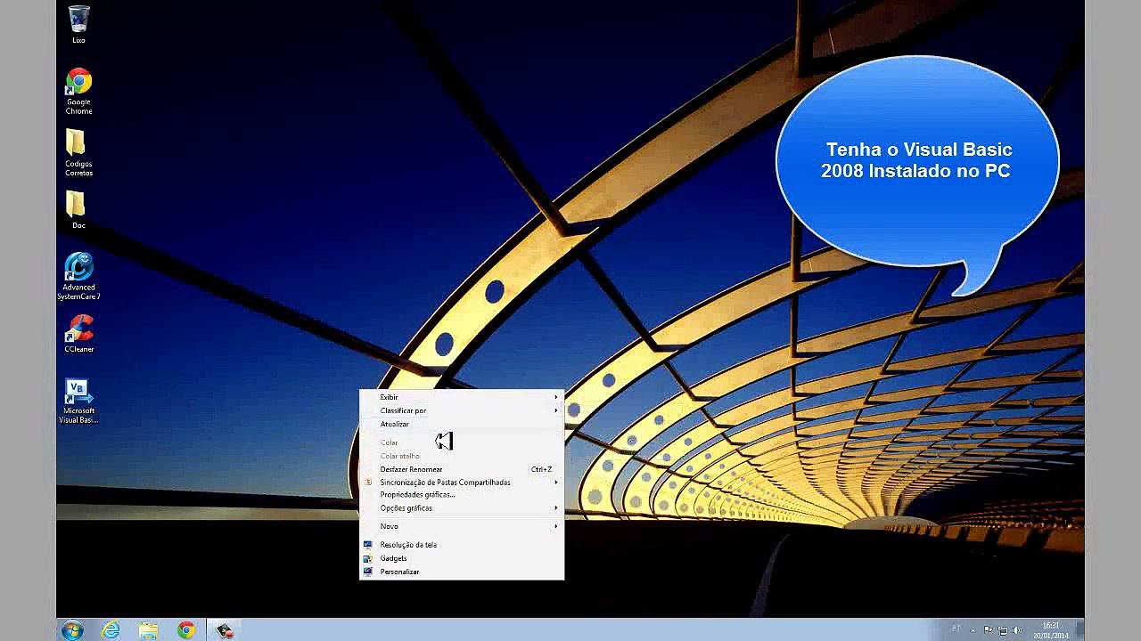This screenshot has height=641, width=1141.
Task: Open the Opções gráficas submenu
Action: [x=462, y=508]
